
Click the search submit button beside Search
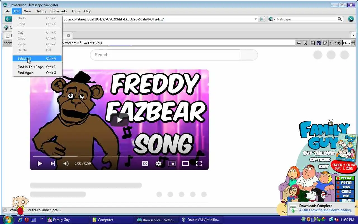pos(249,55)
